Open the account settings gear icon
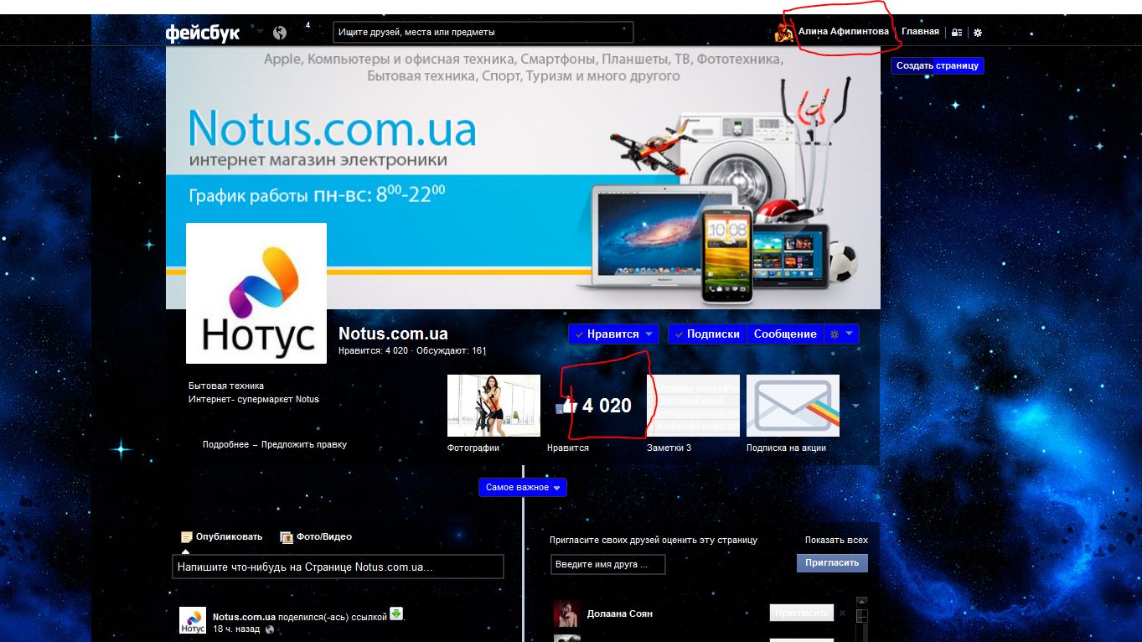This screenshot has height=642, width=1142. (x=977, y=33)
